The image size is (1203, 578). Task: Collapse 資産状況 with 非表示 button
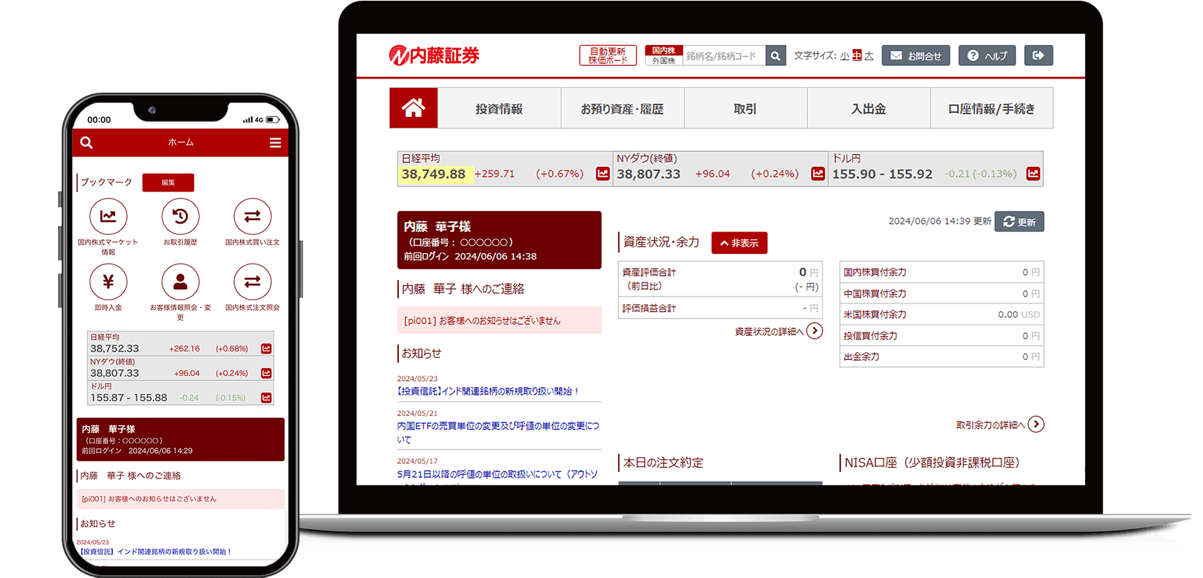(x=740, y=243)
